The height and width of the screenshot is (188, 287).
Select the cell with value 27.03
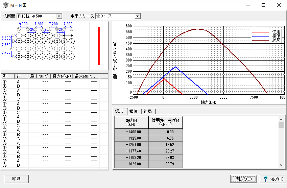pyautogui.click(x=165, y=158)
